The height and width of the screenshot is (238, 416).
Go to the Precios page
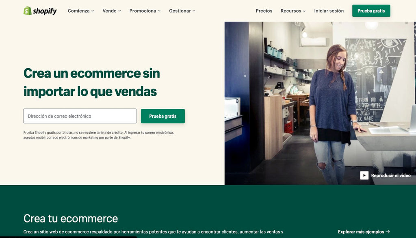pos(264,11)
